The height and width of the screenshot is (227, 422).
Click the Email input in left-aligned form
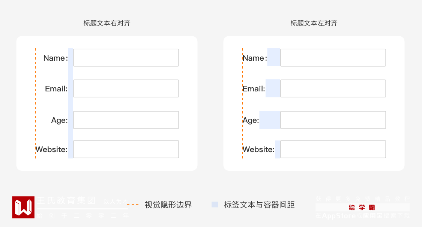tap(333, 88)
